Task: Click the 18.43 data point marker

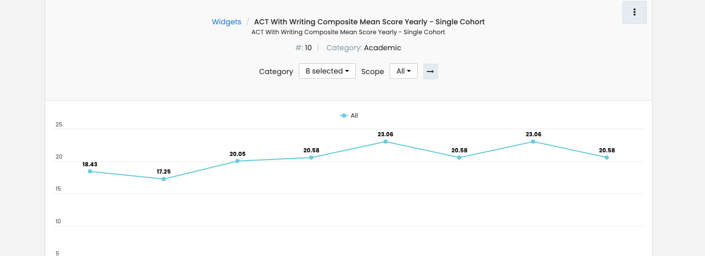Action: click(90, 172)
